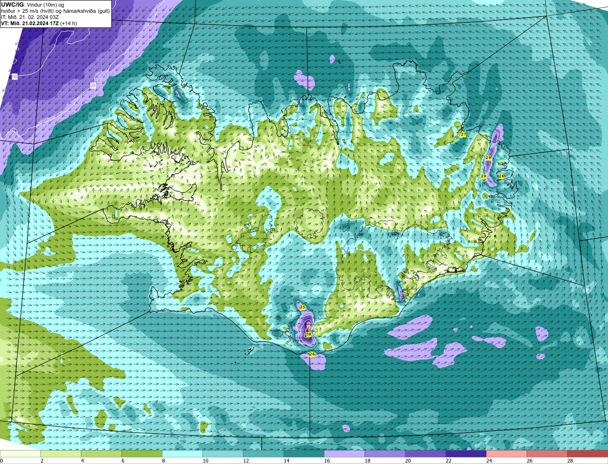Click the 4–6 m/s green legend swatch
608x464 pixels.
tap(101, 454)
